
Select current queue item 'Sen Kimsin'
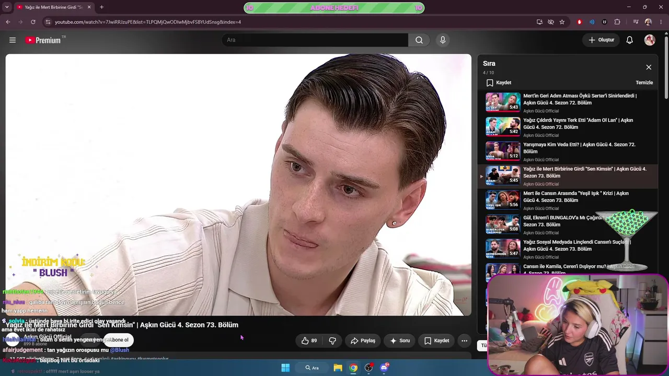[568, 176]
